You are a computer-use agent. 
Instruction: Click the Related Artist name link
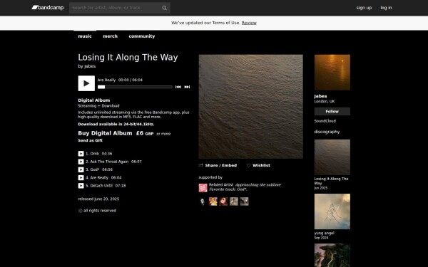(x=221, y=184)
